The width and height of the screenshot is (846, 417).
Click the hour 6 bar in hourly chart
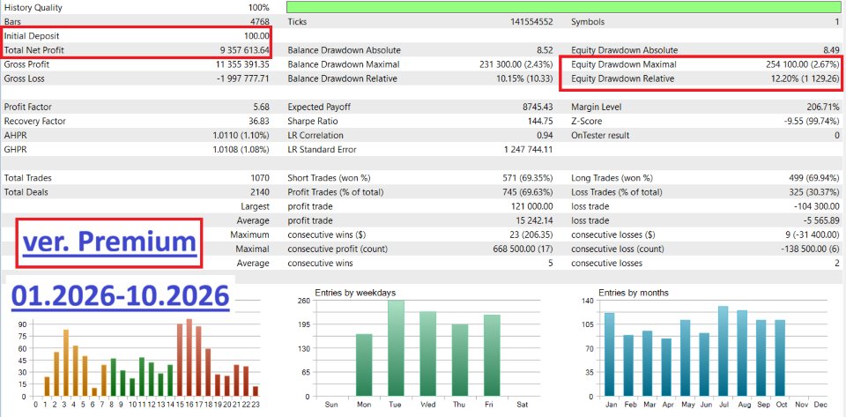pos(94,392)
